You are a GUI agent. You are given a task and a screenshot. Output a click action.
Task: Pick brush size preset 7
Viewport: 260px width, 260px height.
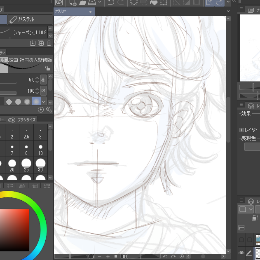pos(12,149)
